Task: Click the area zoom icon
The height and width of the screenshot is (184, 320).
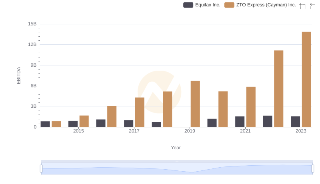Action: 302,6
